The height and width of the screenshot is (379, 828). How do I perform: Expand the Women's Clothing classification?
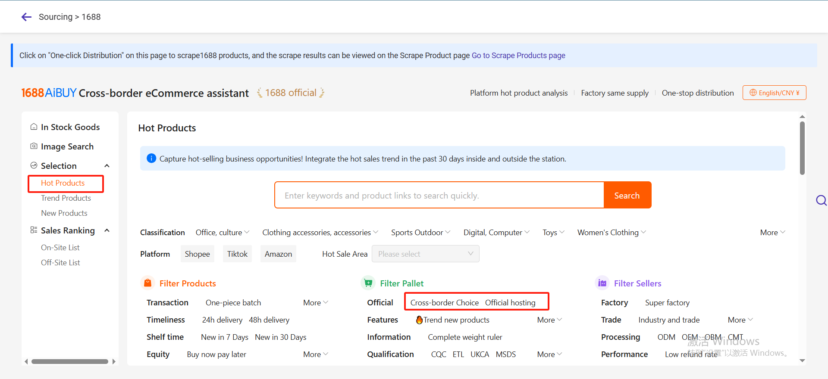[x=612, y=233]
